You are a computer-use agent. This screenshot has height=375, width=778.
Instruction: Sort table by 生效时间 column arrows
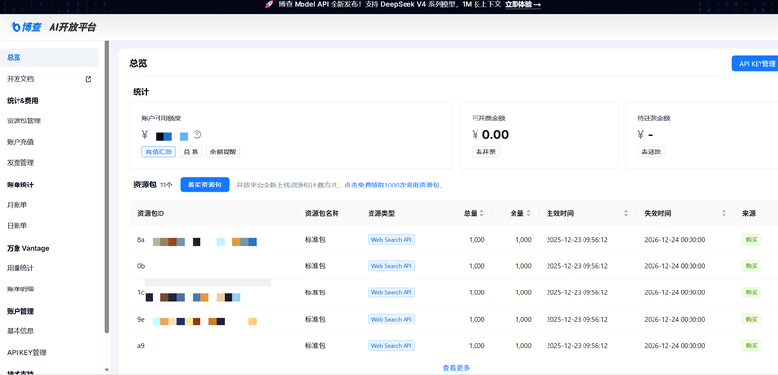626,213
